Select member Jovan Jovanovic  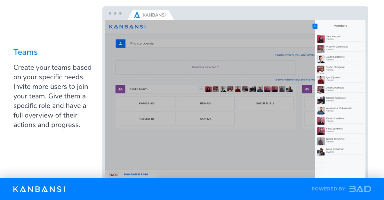pos(340,89)
